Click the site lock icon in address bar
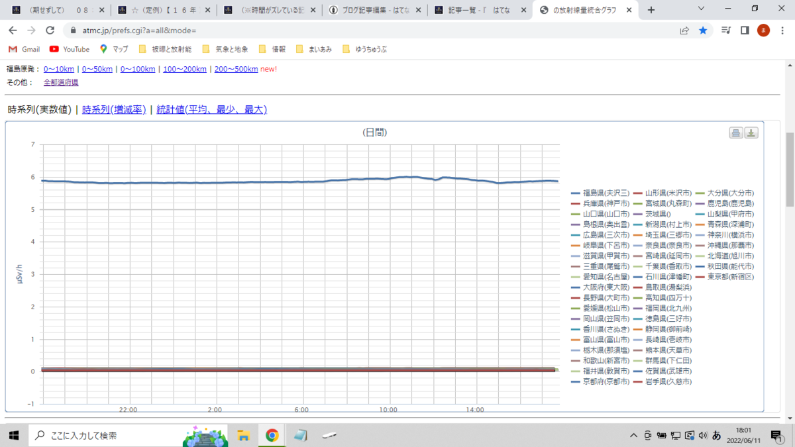Image resolution: width=795 pixels, height=447 pixels. (x=74, y=30)
